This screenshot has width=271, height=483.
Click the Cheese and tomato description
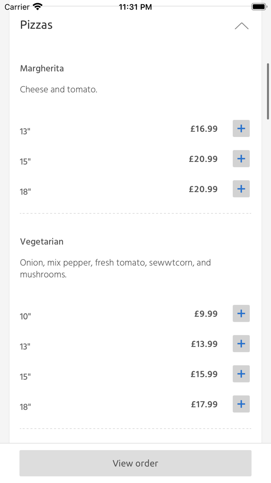(58, 89)
